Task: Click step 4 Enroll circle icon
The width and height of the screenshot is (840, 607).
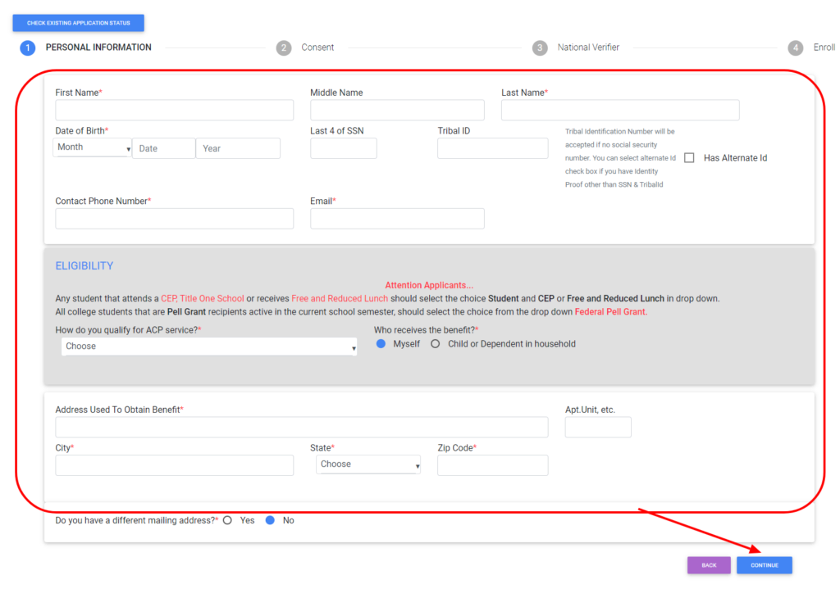Action: pyautogui.click(x=796, y=48)
